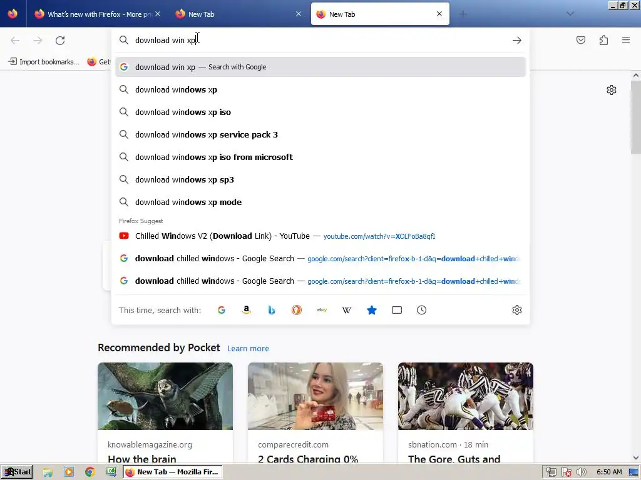
Task: Click the scrollbar down arrow
Action: click(x=636, y=458)
